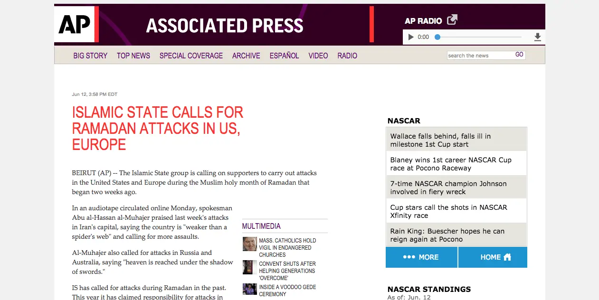Open Convent shuts thumbnail image
This screenshot has height=300, width=599.
coord(250,267)
